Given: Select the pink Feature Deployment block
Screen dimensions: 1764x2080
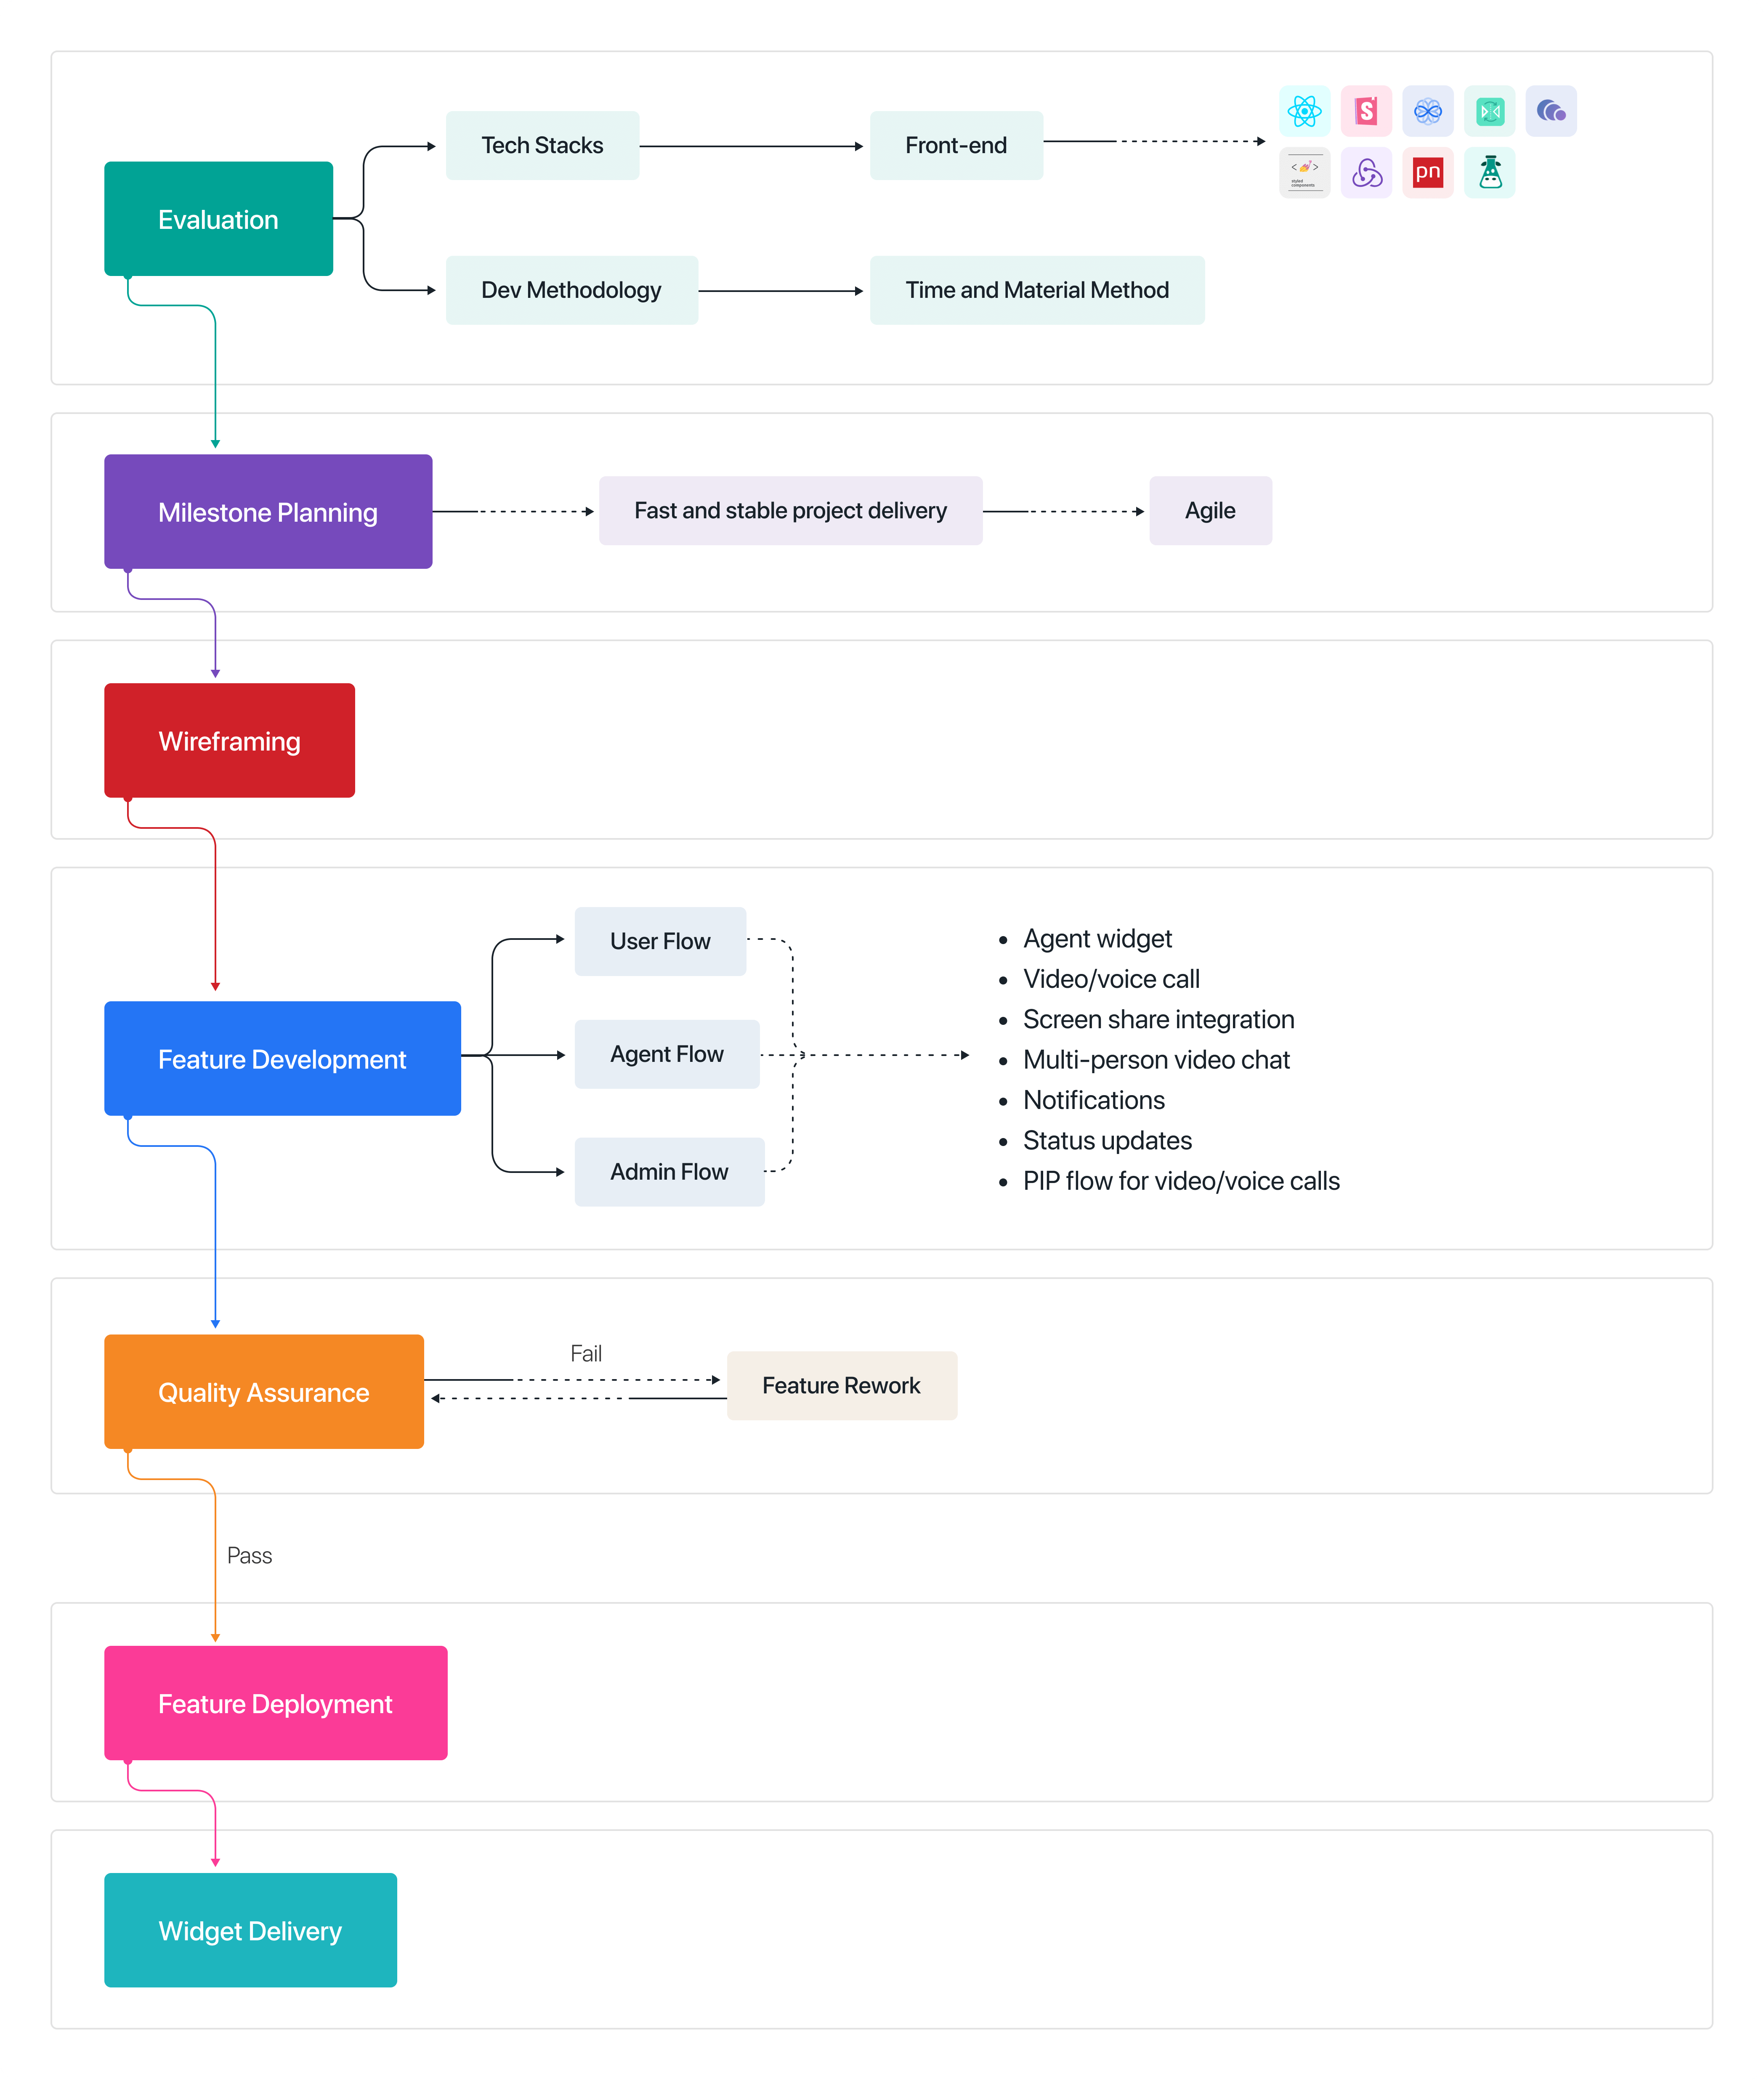Looking at the screenshot, I should click(x=275, y=1703).
